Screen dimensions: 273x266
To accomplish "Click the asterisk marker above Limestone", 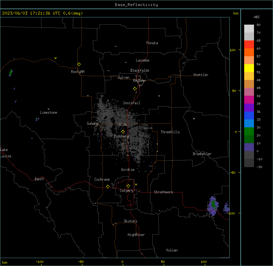I will coord(48,109).
